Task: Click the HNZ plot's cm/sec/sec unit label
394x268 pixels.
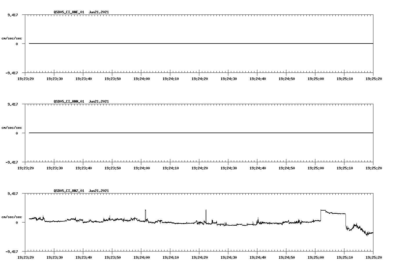Action: coord(12,217)
